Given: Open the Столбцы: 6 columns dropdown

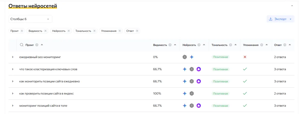Looking at the screenshot, I should click(30, 19).
